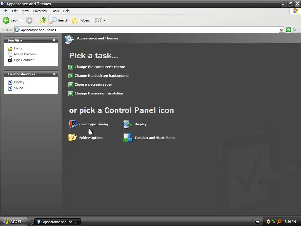The image size is (301, 226).
Task: Open the Forward button history dropdown arrow
Action: click(36, 20)
